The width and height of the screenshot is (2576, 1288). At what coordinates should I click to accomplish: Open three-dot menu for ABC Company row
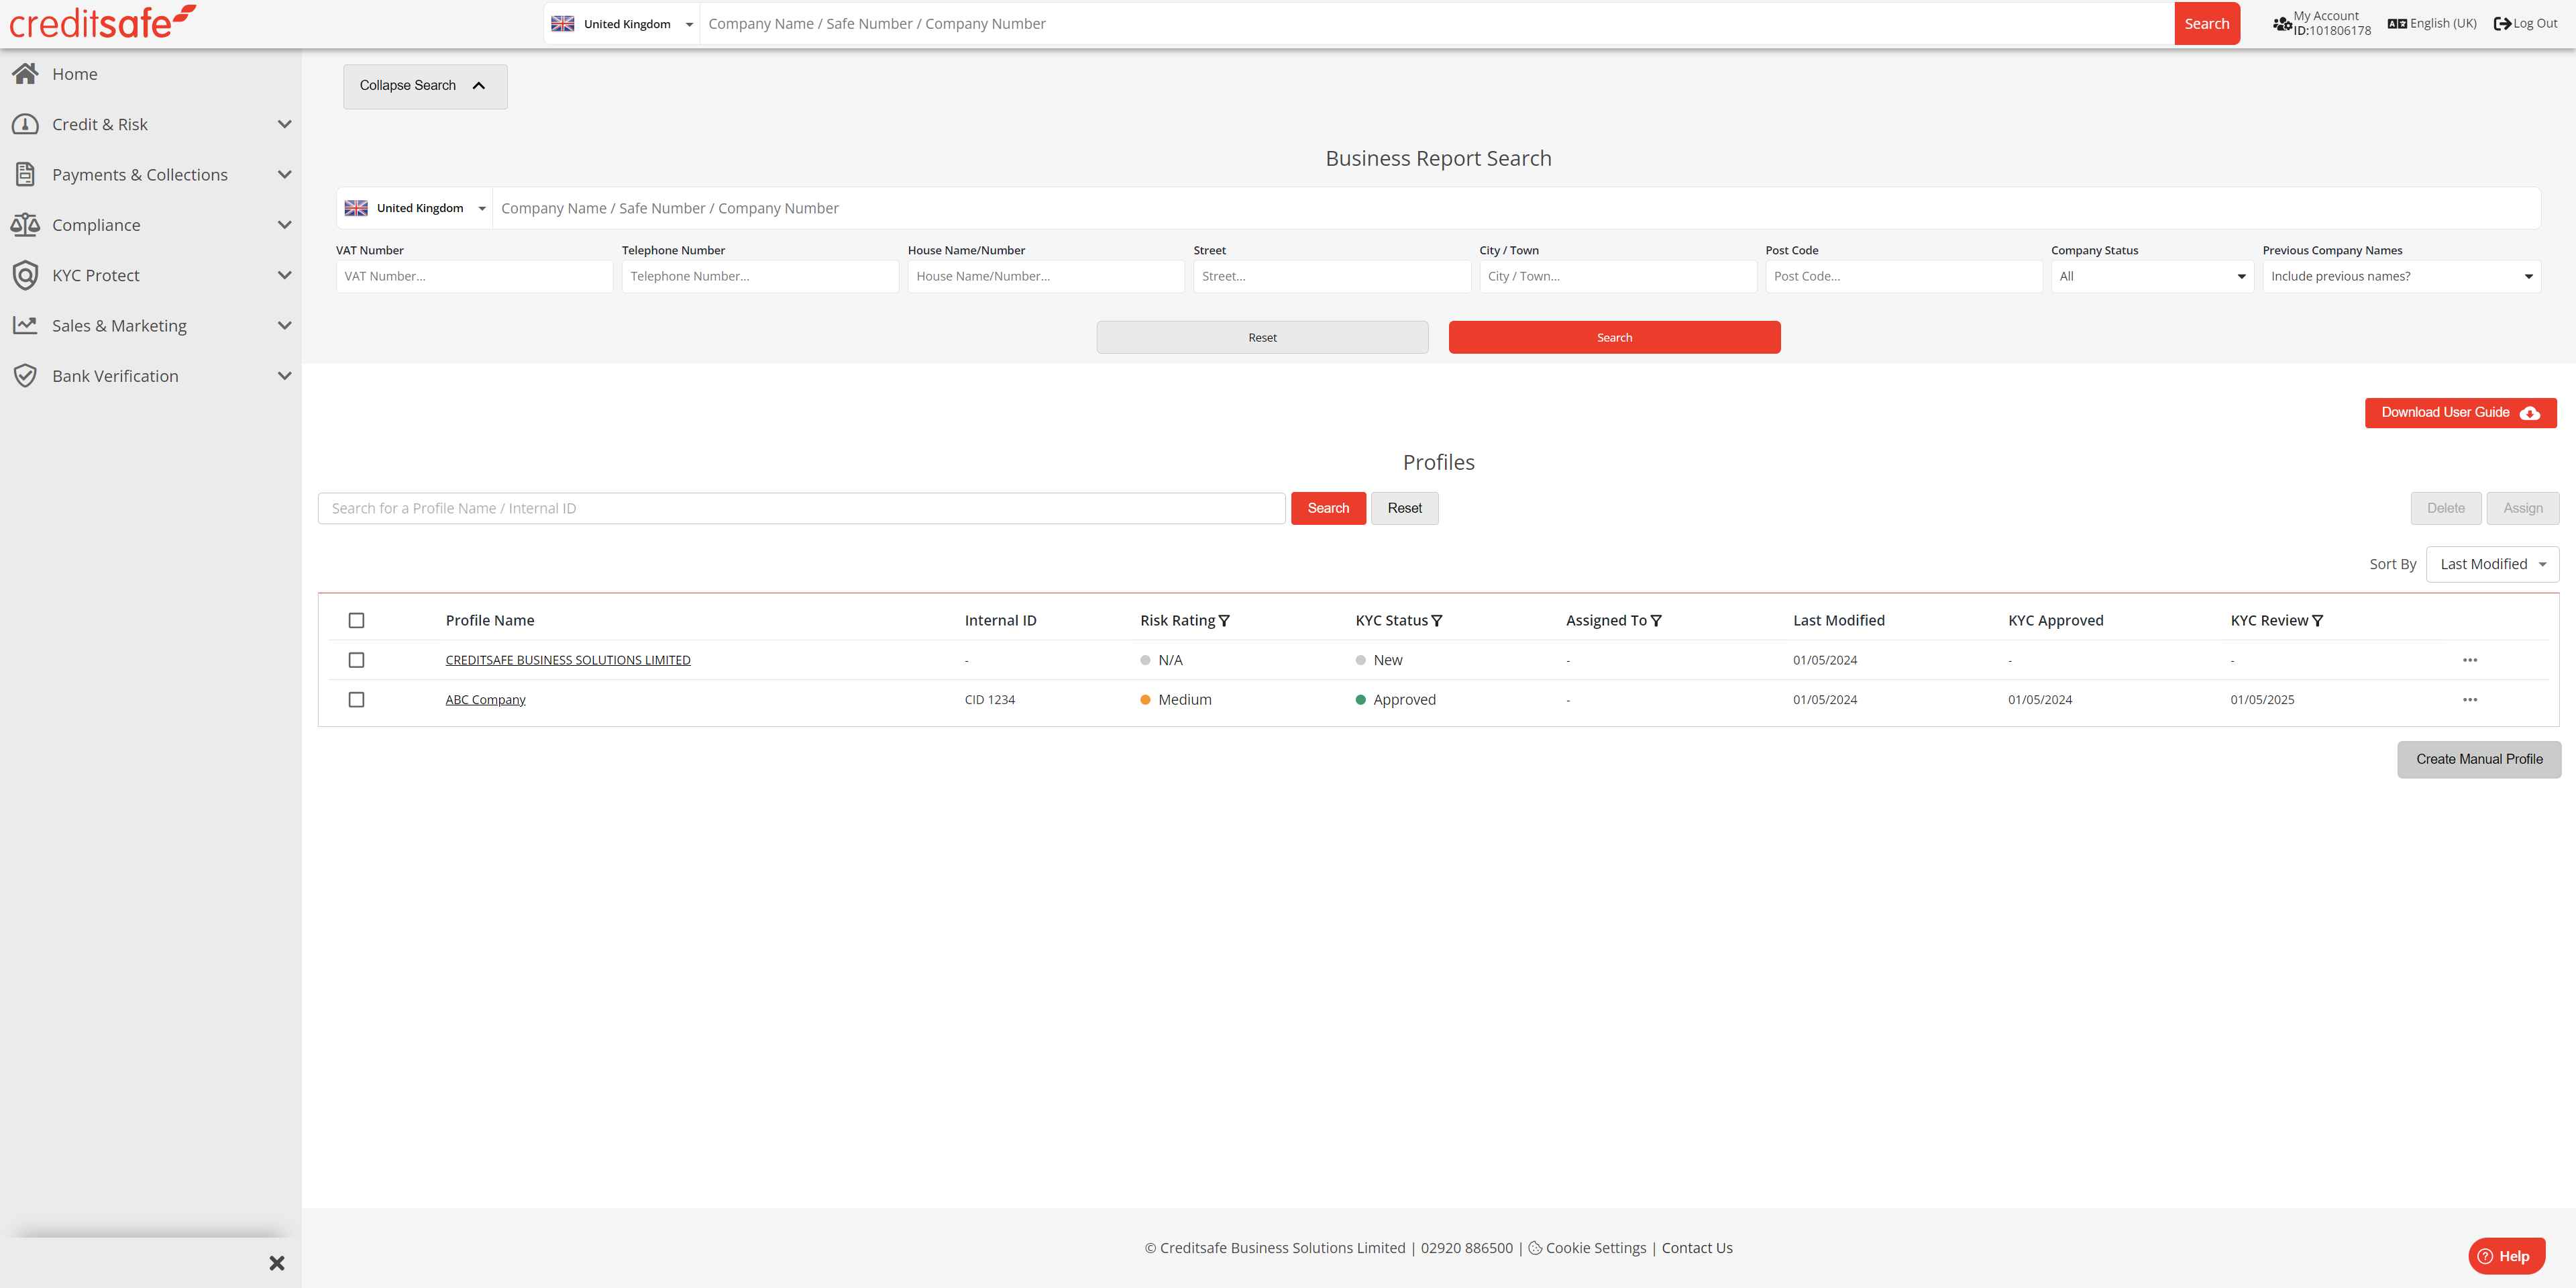[2470, 699]
